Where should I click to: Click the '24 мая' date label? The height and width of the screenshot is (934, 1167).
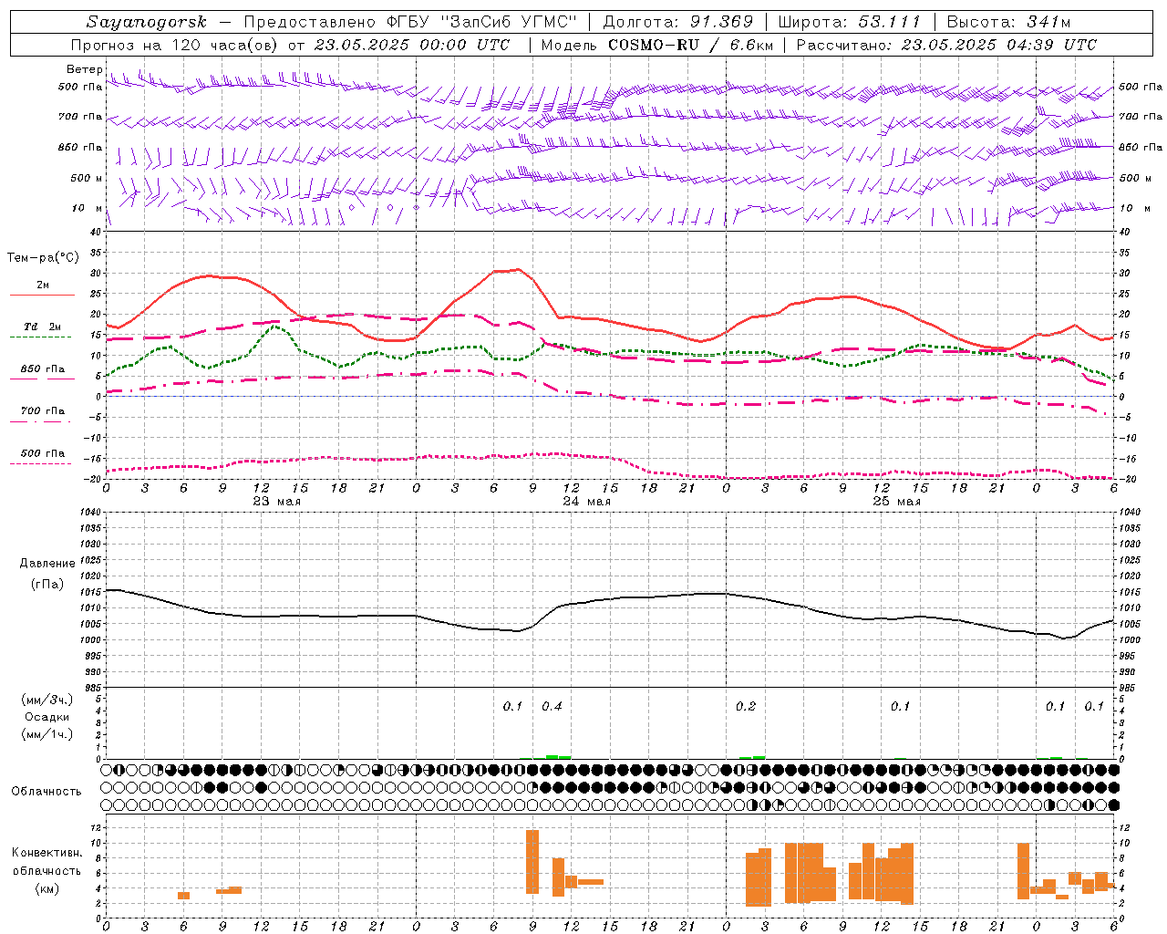click(x=586, y=502)
